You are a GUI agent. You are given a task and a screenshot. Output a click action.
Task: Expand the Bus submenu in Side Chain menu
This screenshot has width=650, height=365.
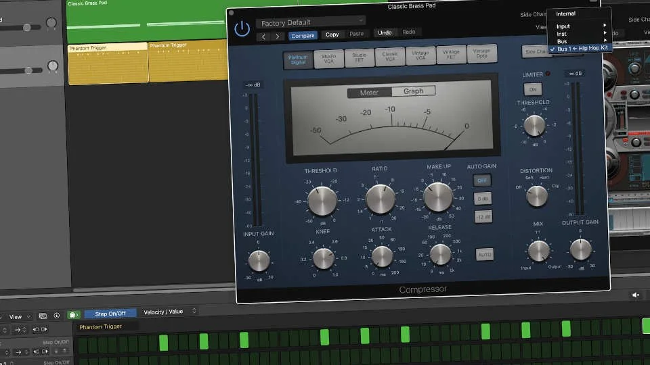tap(580, 41)
